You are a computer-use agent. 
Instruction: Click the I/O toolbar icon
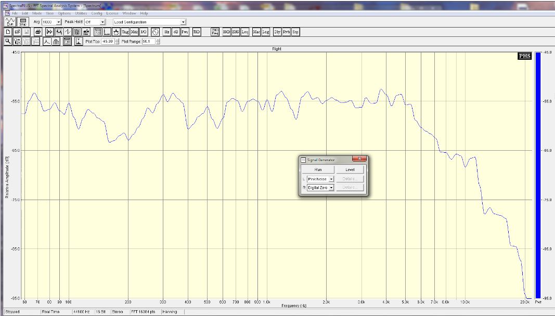tap(144, 32)
